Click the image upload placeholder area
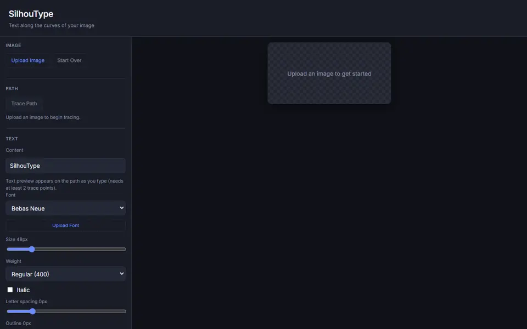Viewport: 527px width, 329px height. coord(329,73)
